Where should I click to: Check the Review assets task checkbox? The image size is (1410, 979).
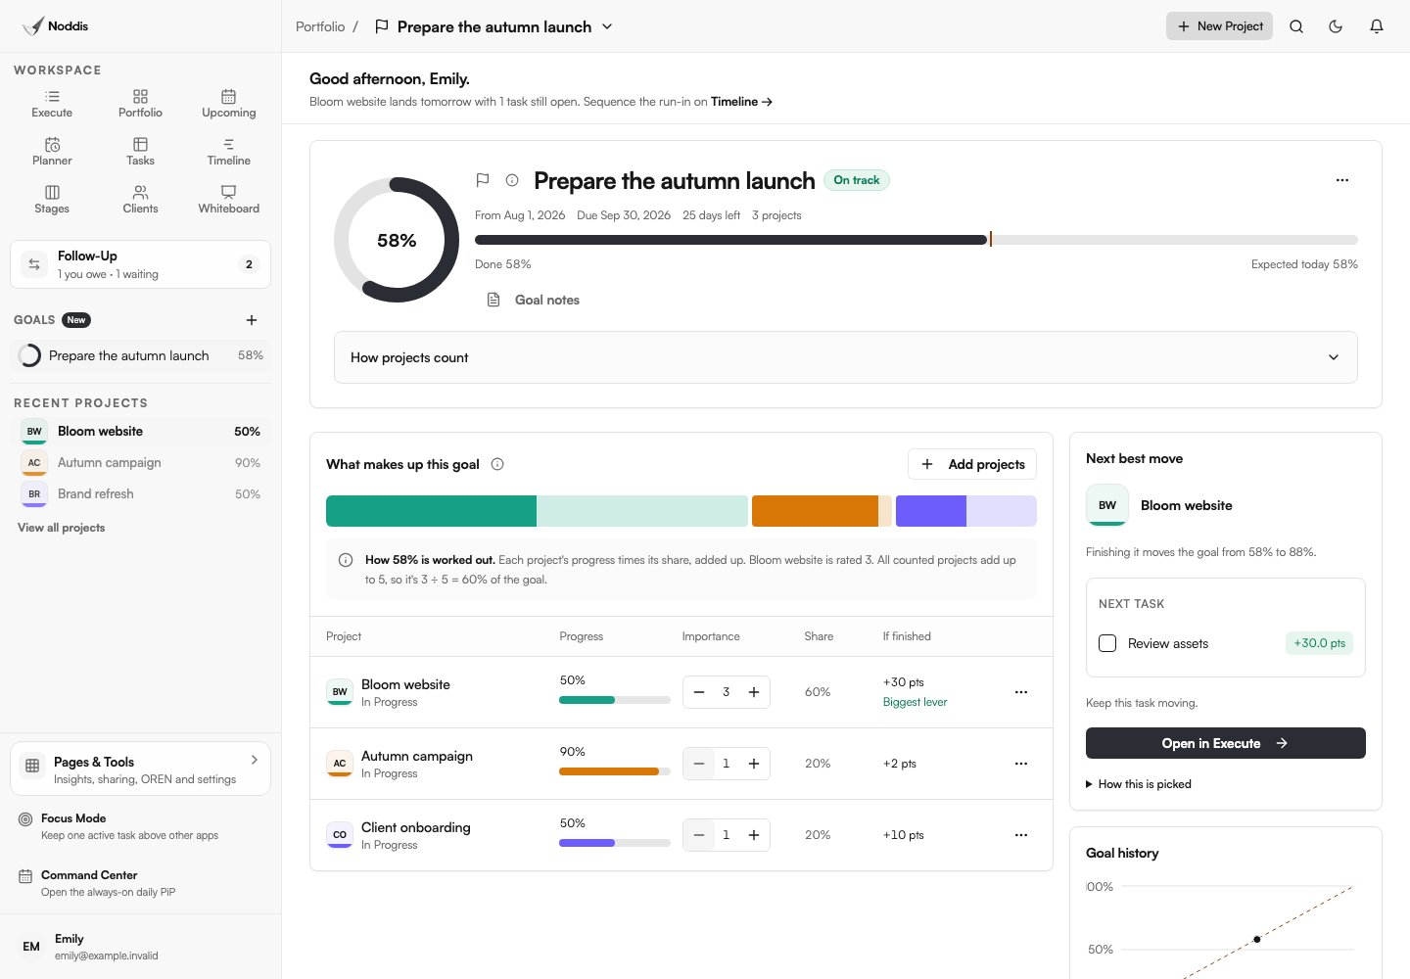point(1107,643)
